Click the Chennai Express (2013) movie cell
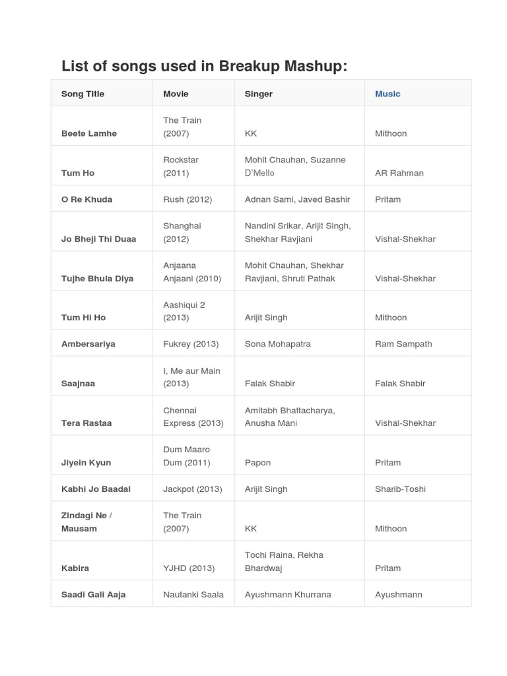Screen dimensions: 507x676 click(193, 417)
